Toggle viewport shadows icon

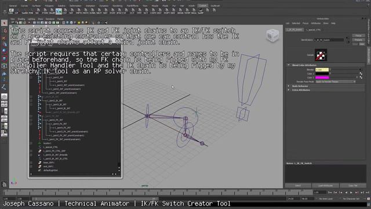(x=82, y=23)
